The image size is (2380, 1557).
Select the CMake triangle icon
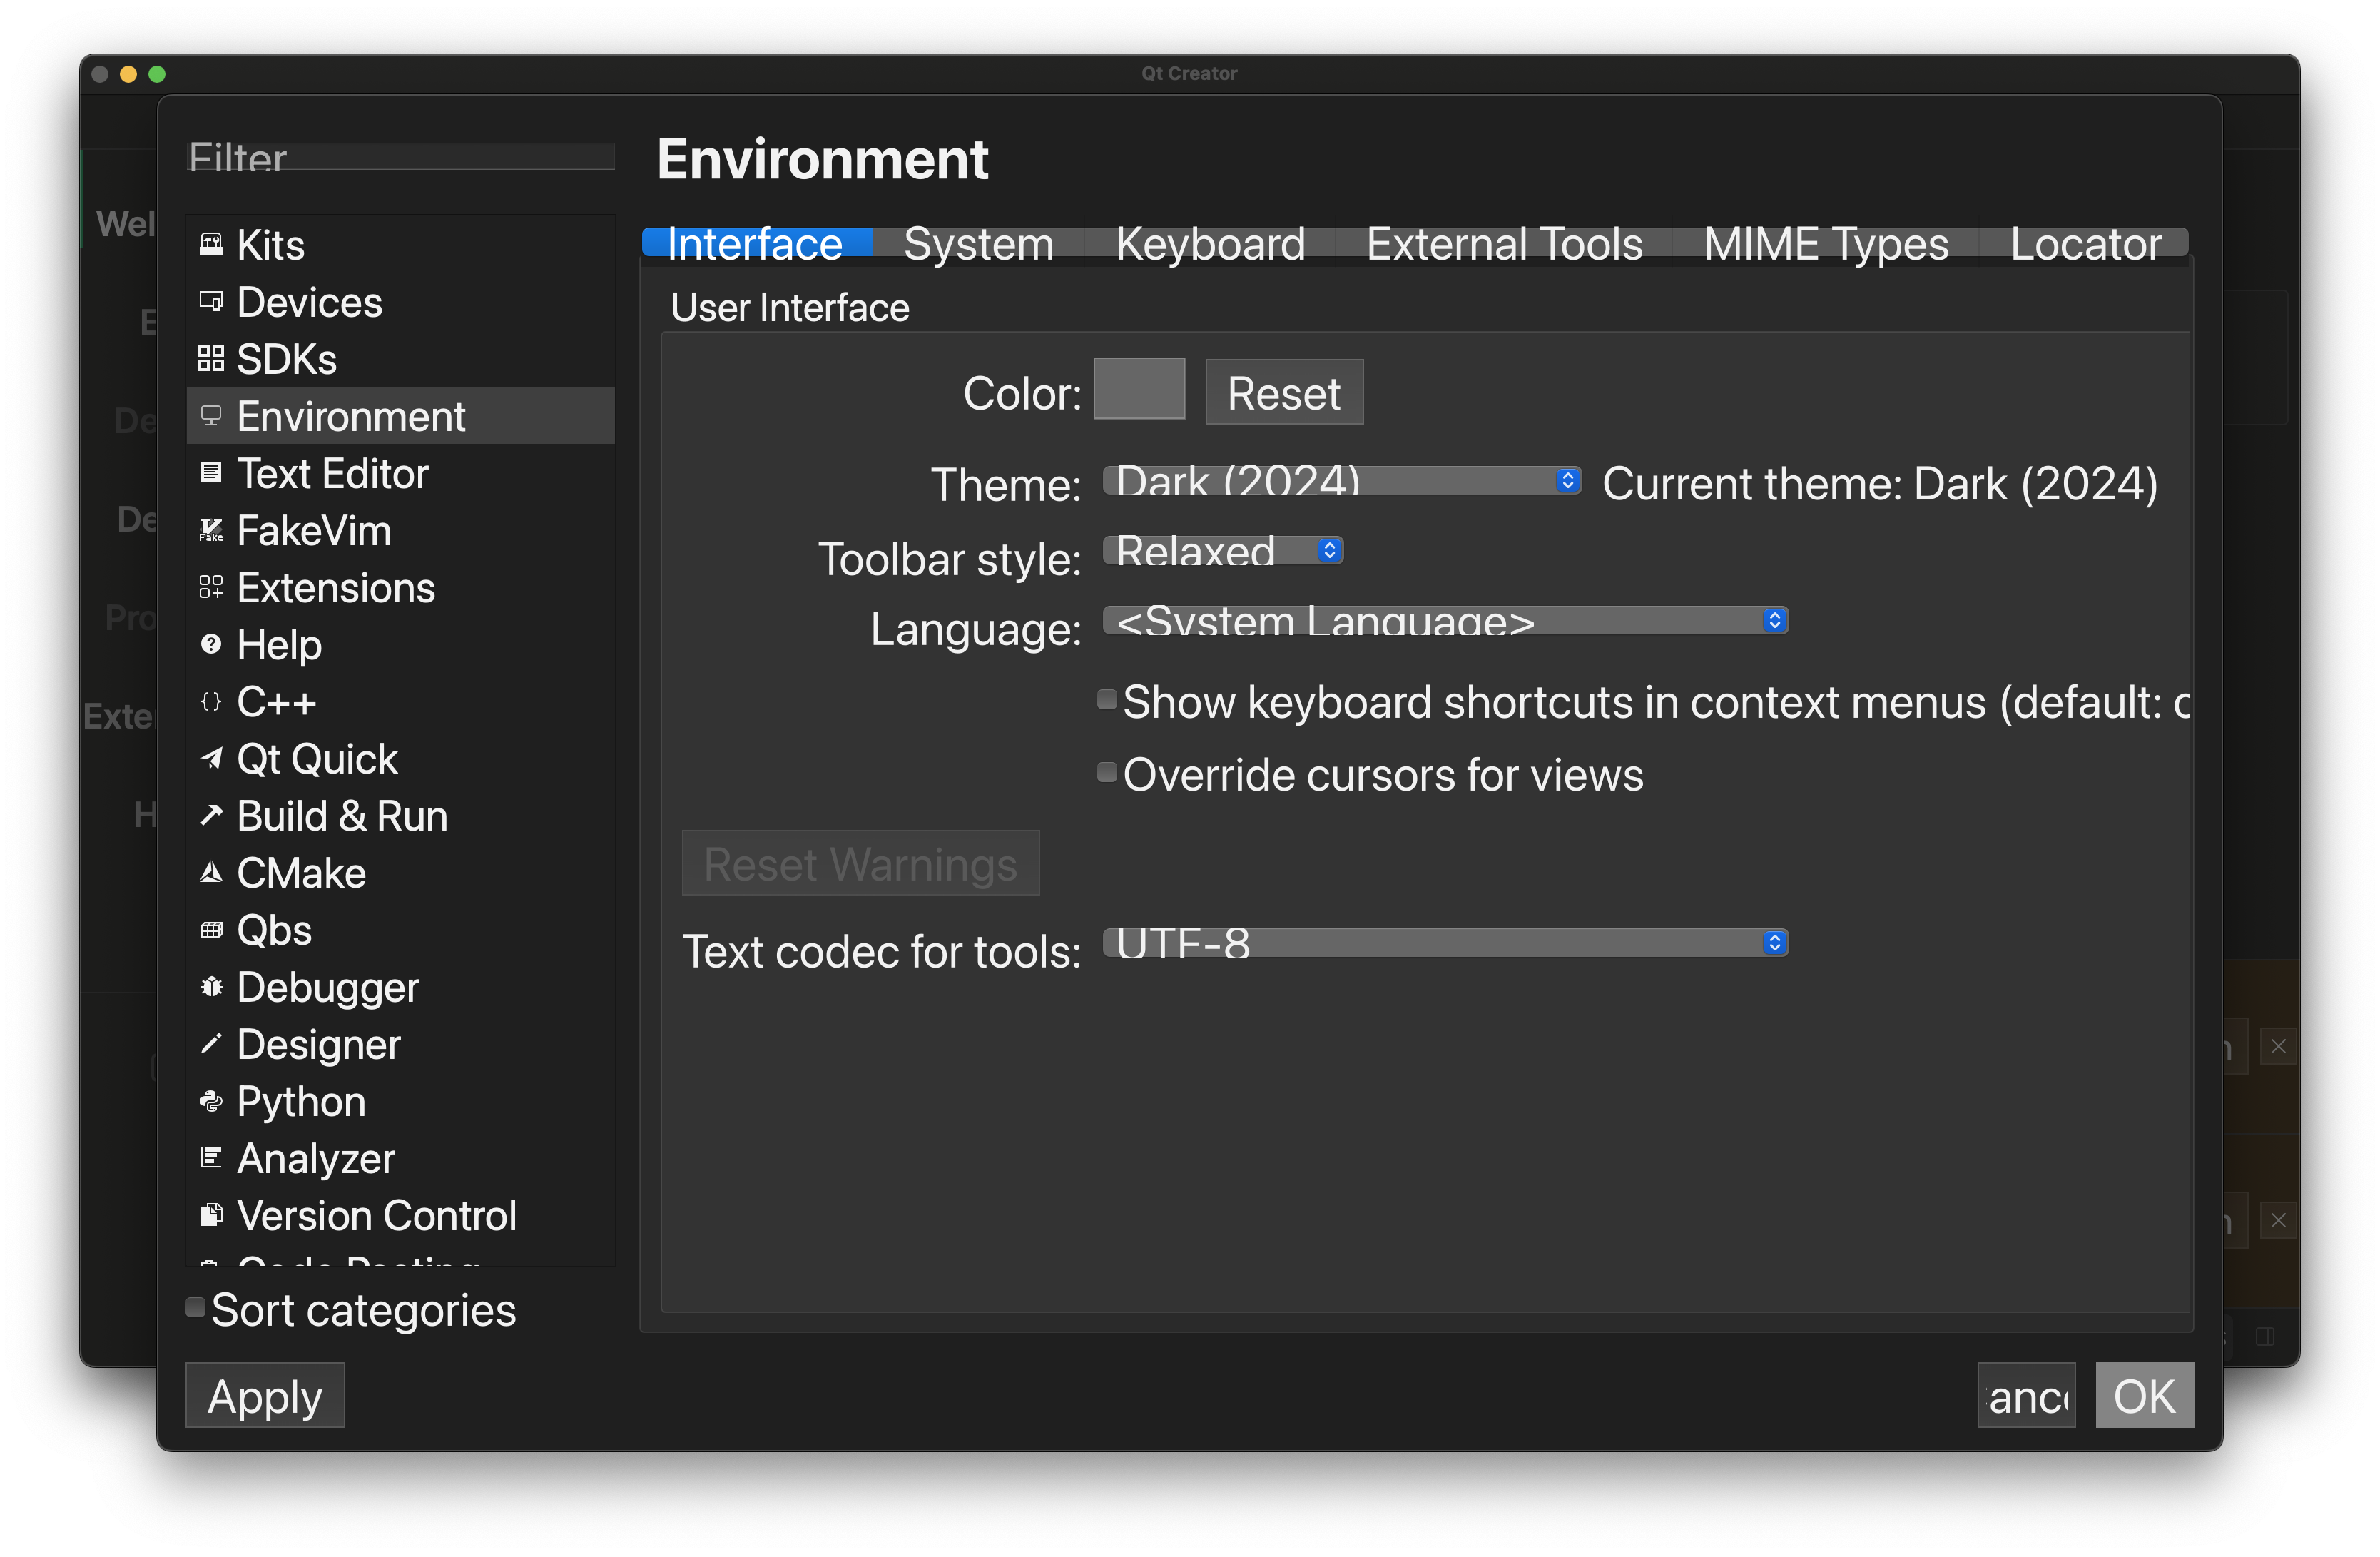(211, 872)
